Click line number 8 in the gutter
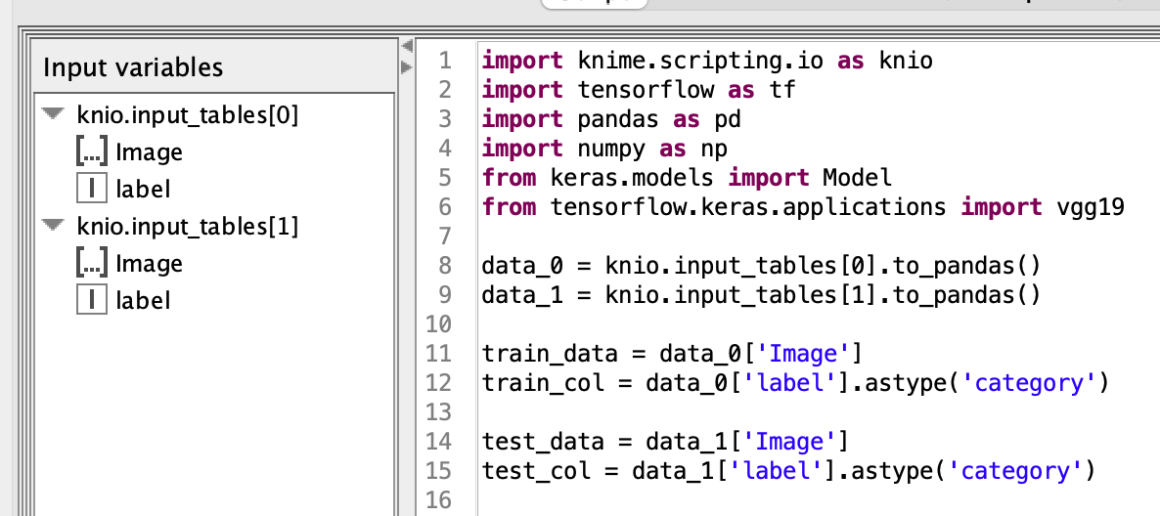The height and width of the screenshot is (516, 1160). coord(443,266)
